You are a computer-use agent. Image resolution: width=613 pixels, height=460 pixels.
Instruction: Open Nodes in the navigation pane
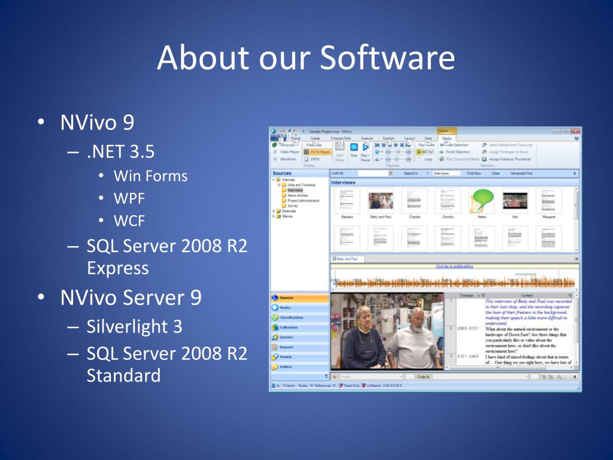[x=299, y=308]
